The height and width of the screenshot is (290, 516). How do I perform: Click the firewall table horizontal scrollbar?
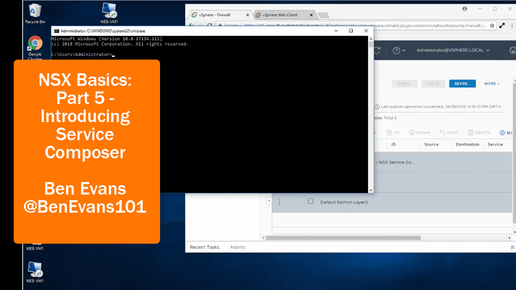point(343,238)
